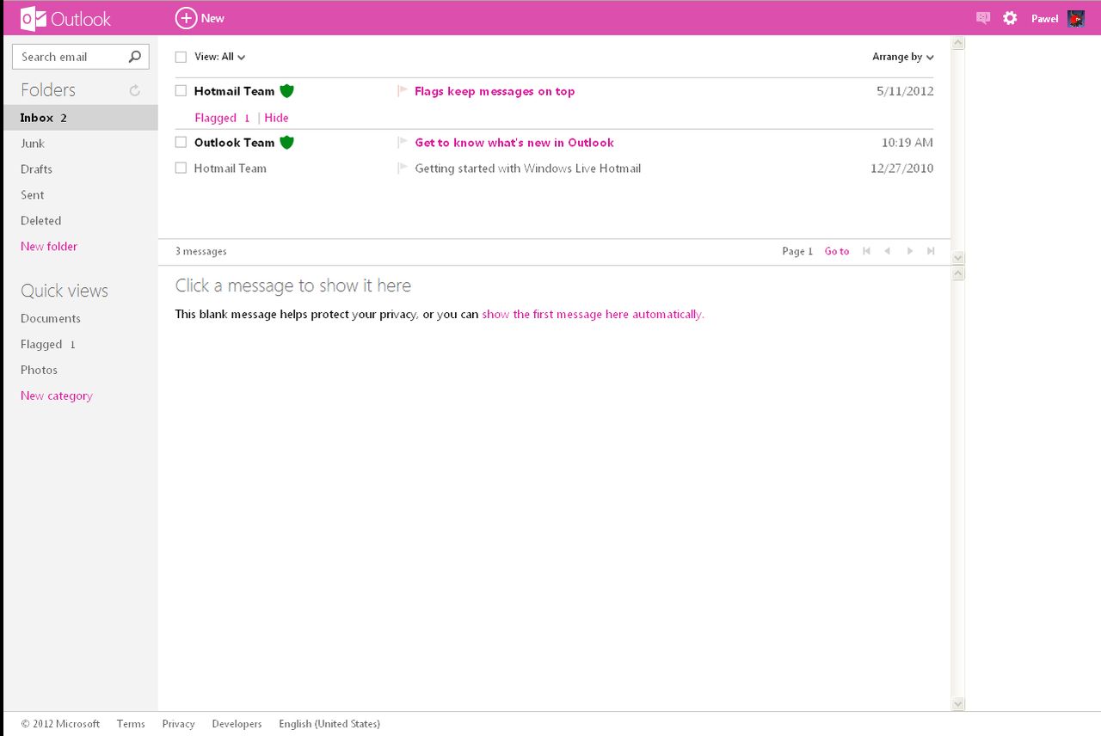Viewport: 1101px width, 736px height.
Task: Open the Photos quick view
Action: (x=39, y=370)
